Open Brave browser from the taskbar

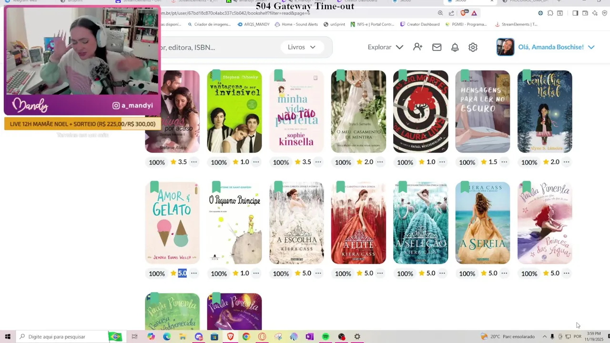tap(230, 337)
